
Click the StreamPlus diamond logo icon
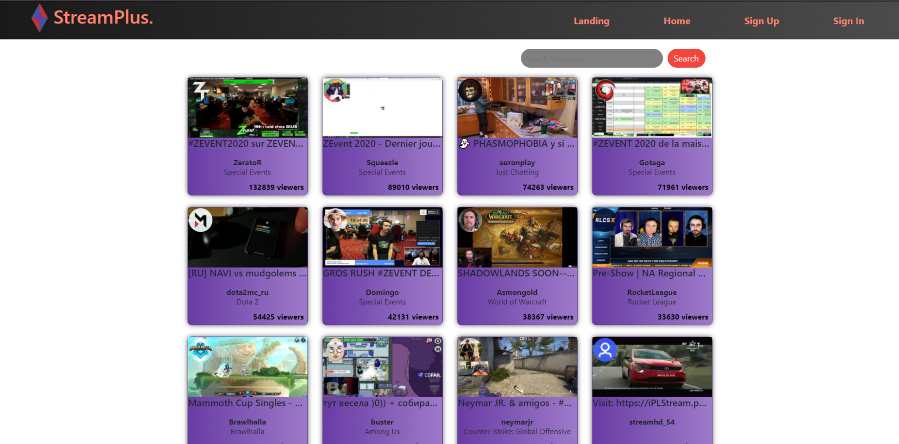click(39, 18)
